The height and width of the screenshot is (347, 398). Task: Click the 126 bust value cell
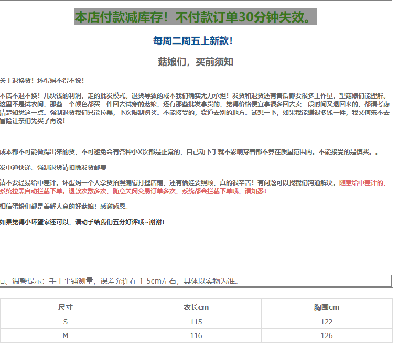coord(326,335)
